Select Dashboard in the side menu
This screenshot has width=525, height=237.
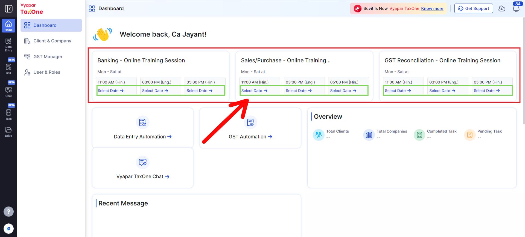51,25
